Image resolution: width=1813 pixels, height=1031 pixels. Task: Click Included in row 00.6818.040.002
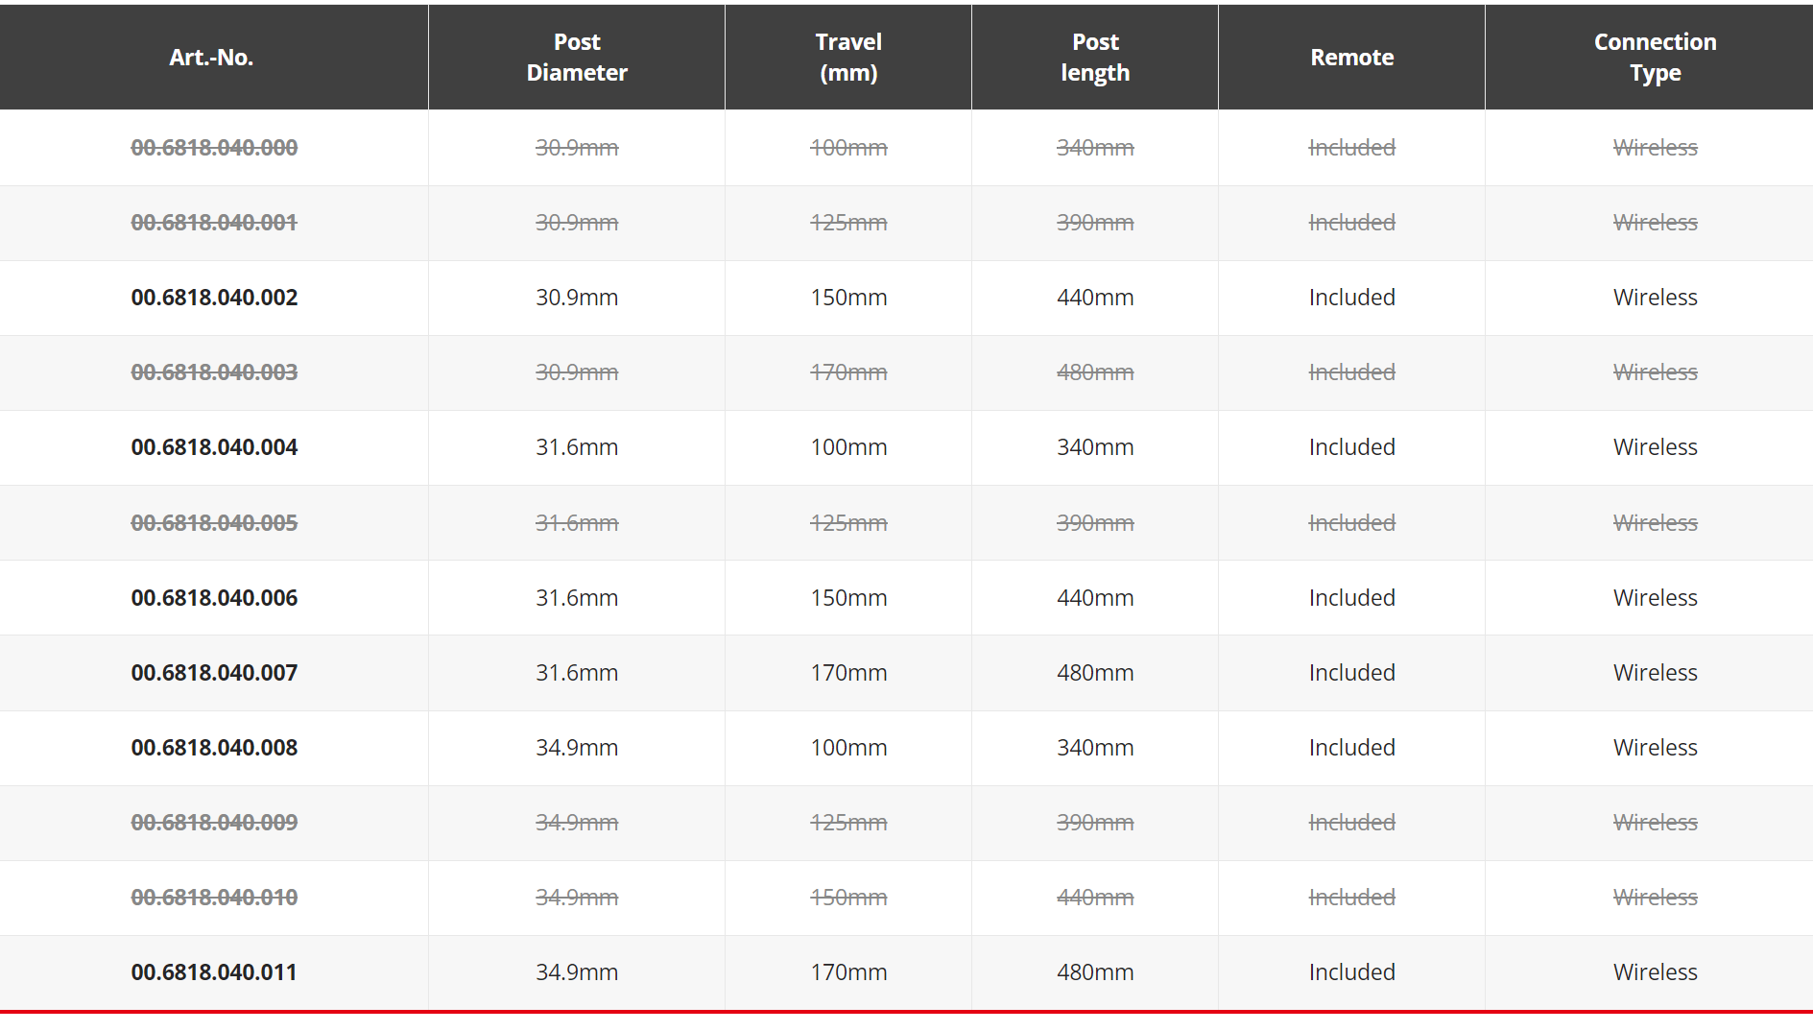click(x=1351, y=298)
